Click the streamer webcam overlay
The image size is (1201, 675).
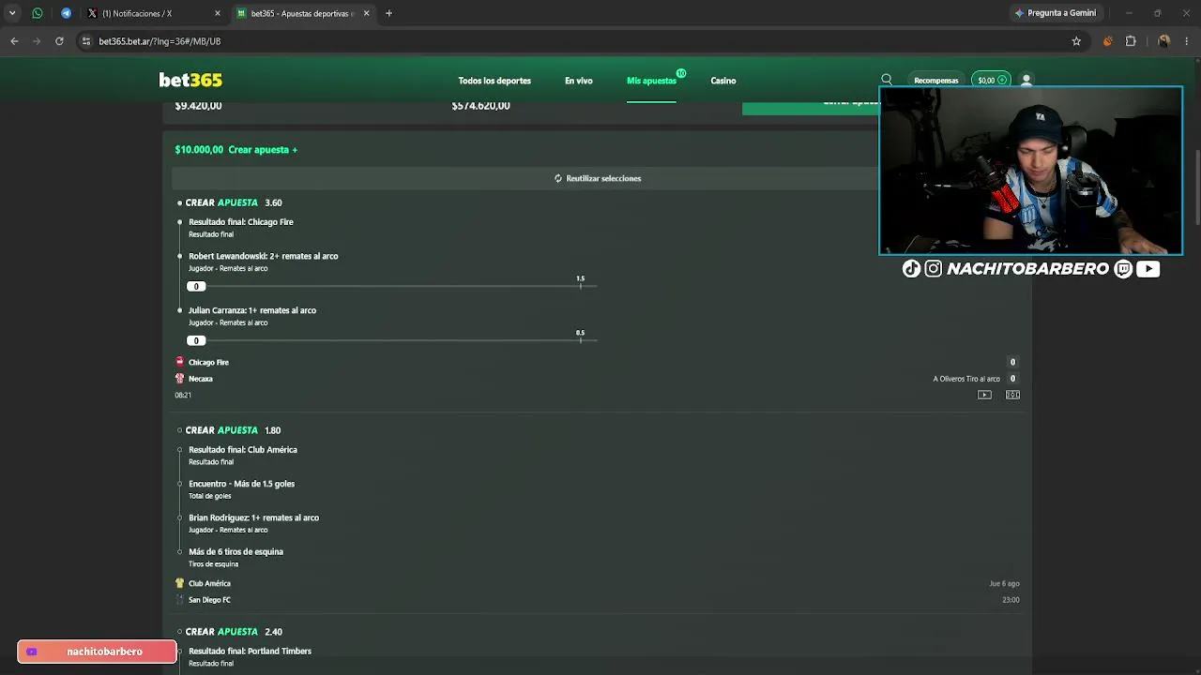(x=1030, y=171)
